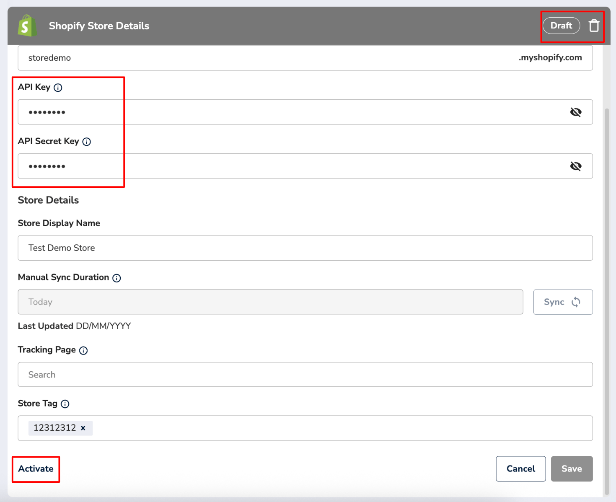Click the Shopify Store Details title
This screenshot has height=502, width=616.
tap(99, 26)
